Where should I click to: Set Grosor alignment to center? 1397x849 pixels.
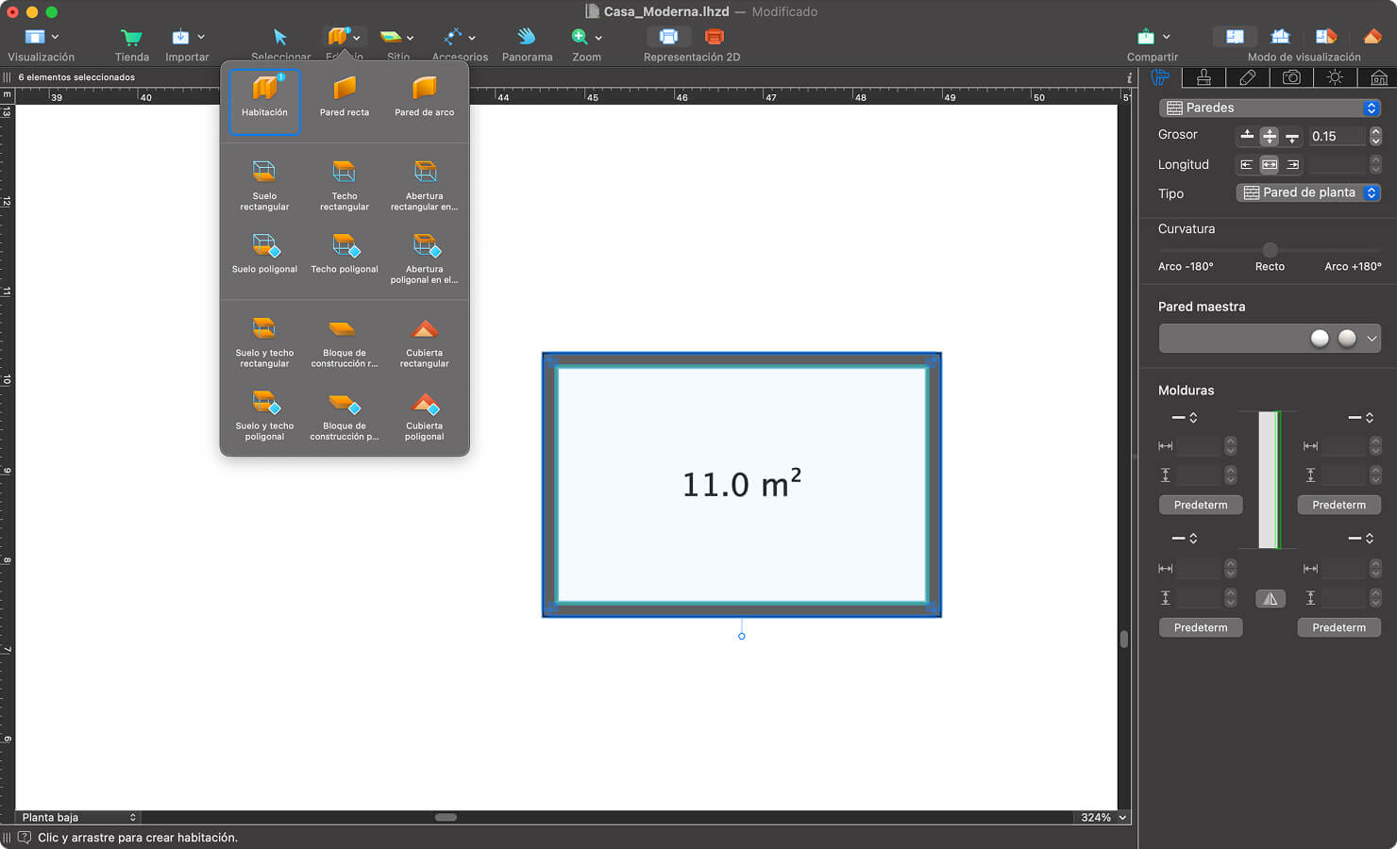pos(1270,136)
